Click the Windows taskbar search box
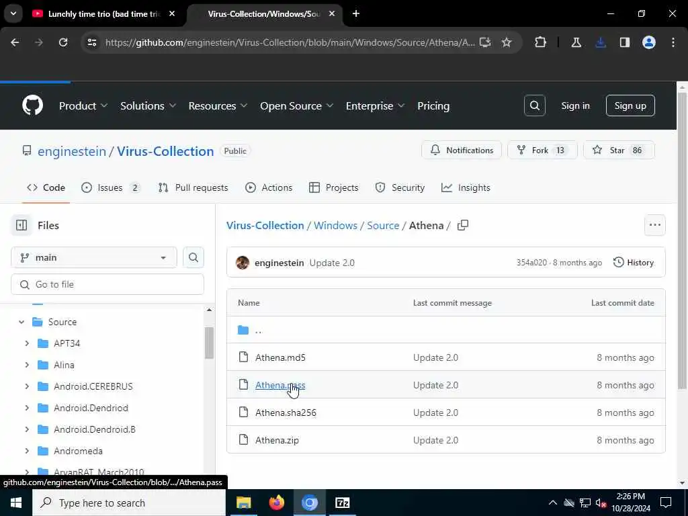Viewport: 688px width, 516px height. pyautogui.click(x=129, y=503)
